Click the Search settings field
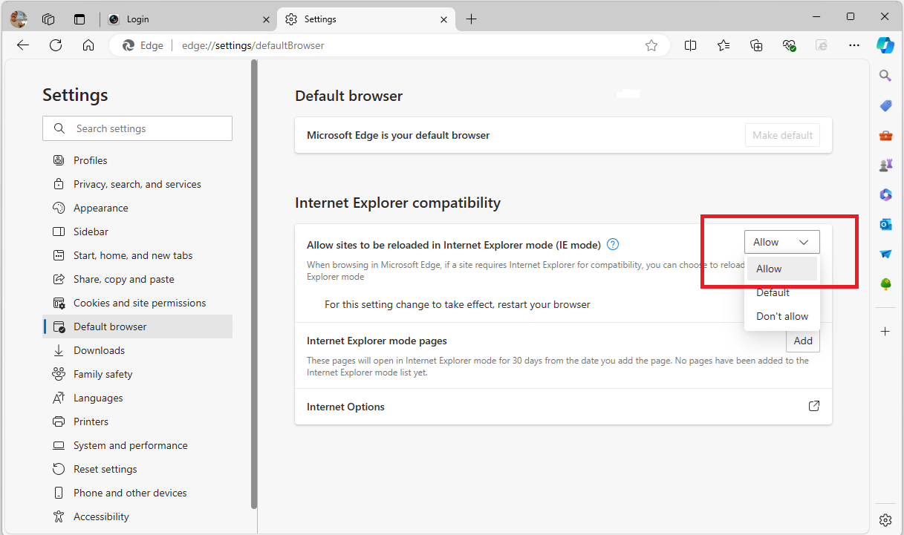This screenshot has height=535, width=904. [x=137, y=128]
